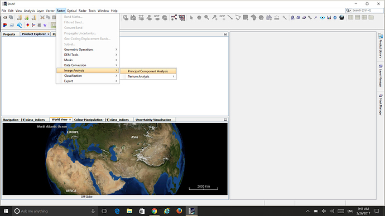Screen dimensions: 385x216
Task: Switch to Uncertainty Visualisation tab
Action: point(153,120)
